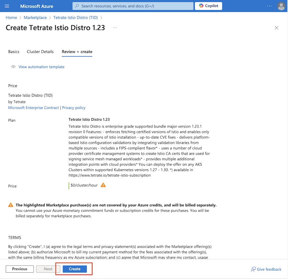The height and width of the screenshot is (279, 288).
Task: Click the tetrate-istio-subscription URL text
Action: pos(110,175)
